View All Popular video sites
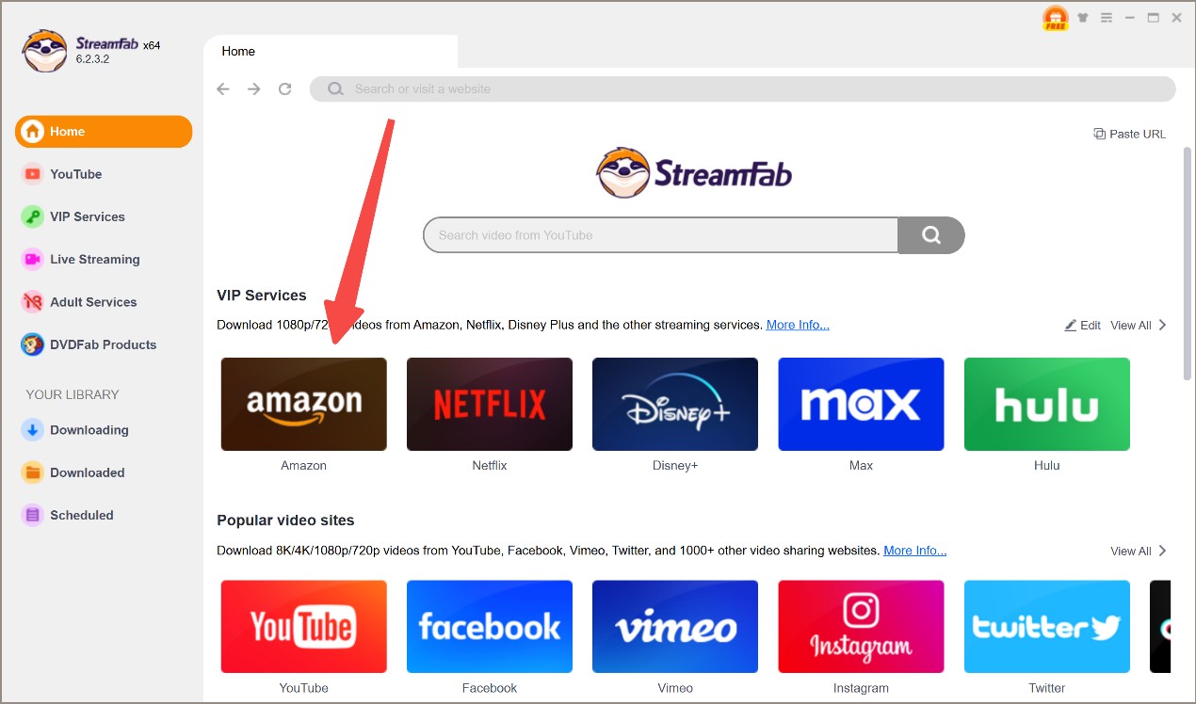The width and height of the screenshot is (1196, 704). coord(1131,551)
